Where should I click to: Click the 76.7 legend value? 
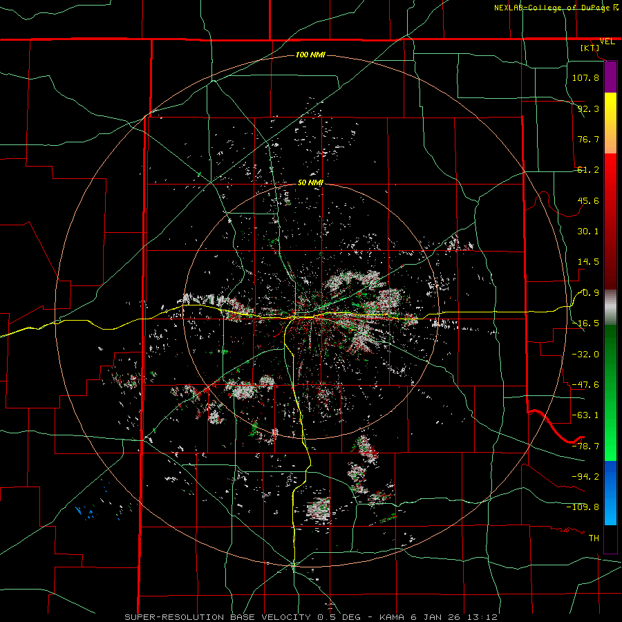point(588,139)
